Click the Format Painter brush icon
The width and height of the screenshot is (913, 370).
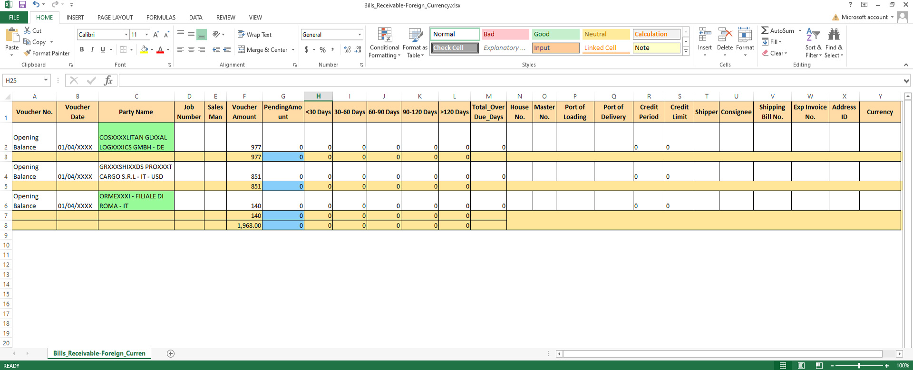pos(28,53)
